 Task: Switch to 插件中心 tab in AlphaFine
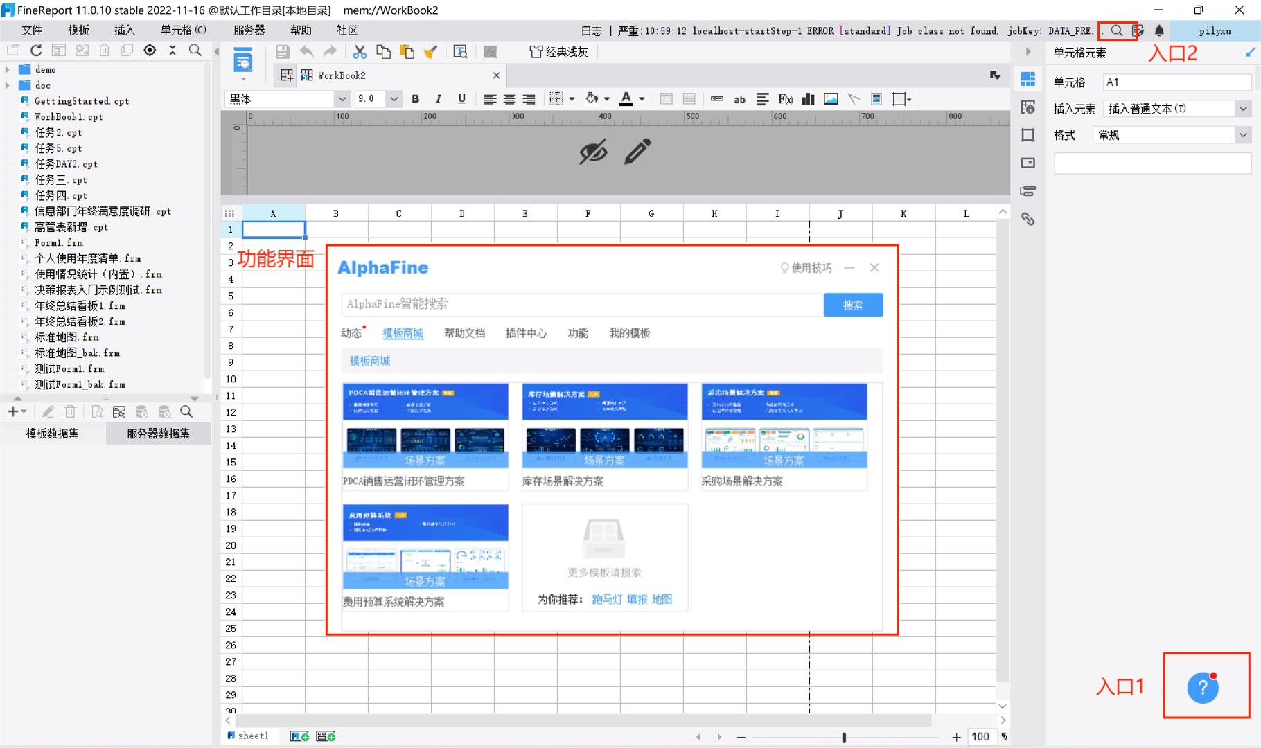pos(526,333)
